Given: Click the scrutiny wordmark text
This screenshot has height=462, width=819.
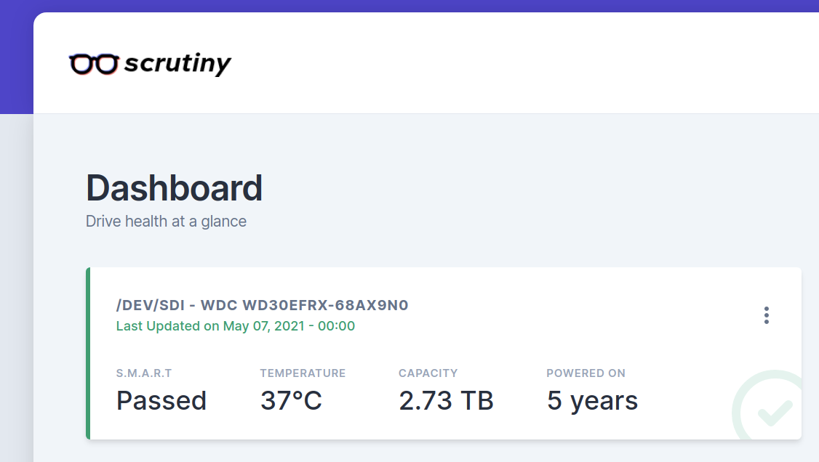Looking at the screenshot, I should pos(177,64).
